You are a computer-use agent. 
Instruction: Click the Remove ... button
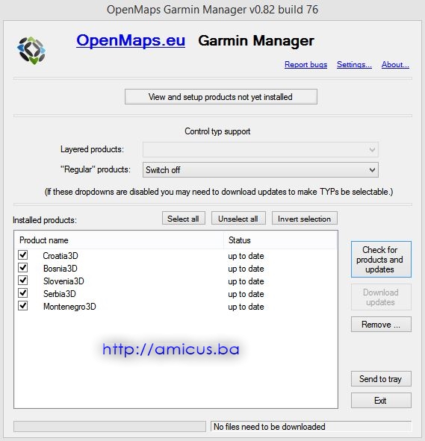(381, 325)
